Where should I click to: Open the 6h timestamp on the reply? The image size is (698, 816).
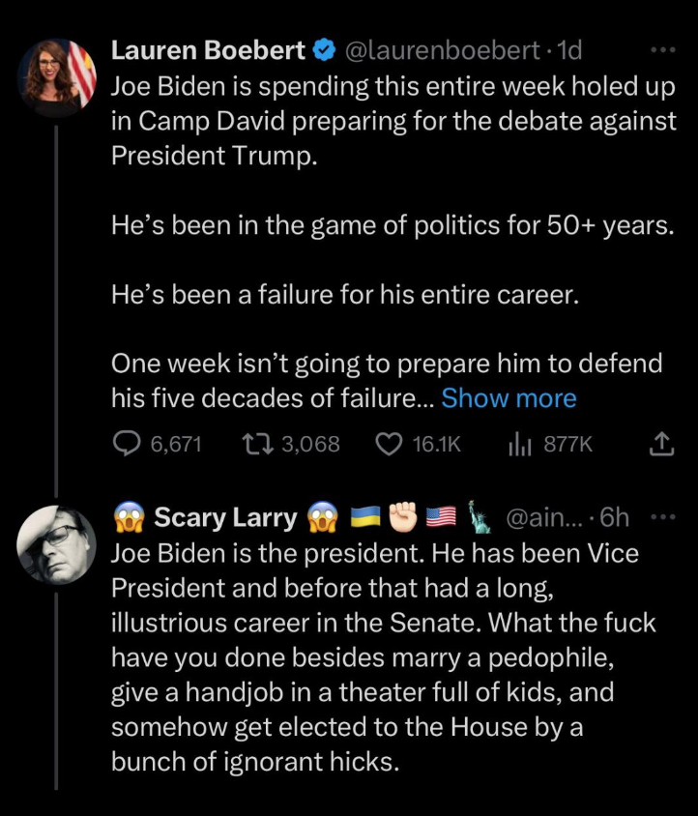click(x=614, y=518)
